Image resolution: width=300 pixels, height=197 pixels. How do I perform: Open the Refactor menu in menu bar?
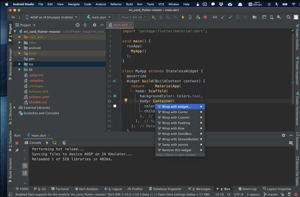point(116,4)
